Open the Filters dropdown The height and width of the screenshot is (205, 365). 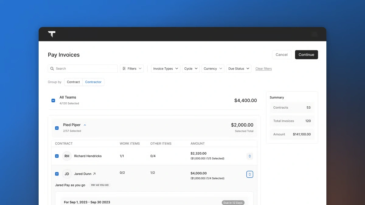tap(132, 69)
